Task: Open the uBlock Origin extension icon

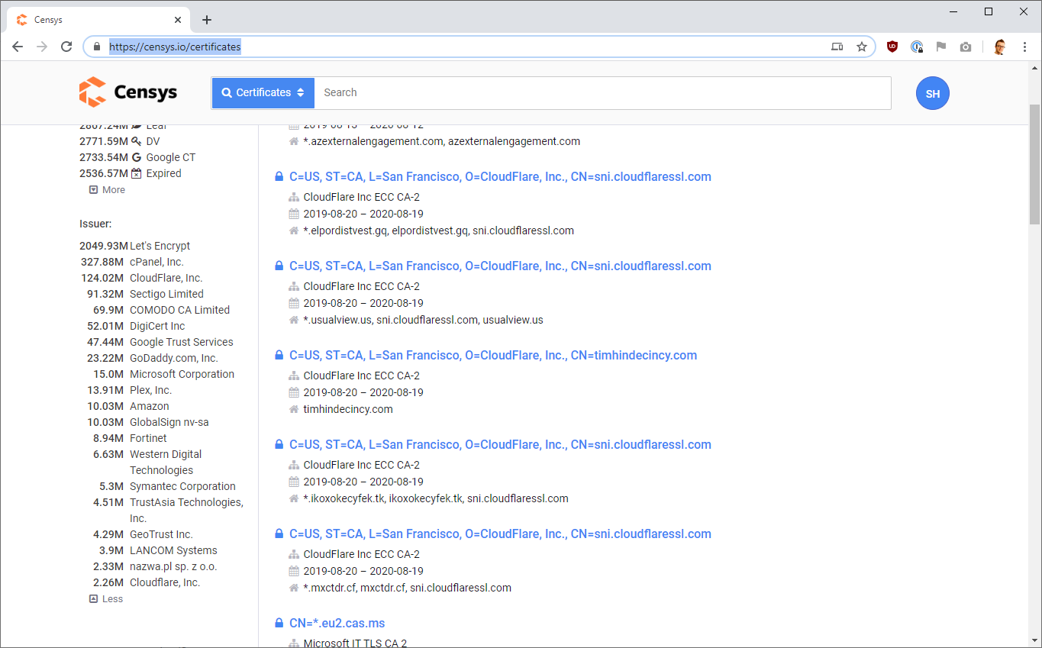Action: pyautogui.click(x=892, y=47)
